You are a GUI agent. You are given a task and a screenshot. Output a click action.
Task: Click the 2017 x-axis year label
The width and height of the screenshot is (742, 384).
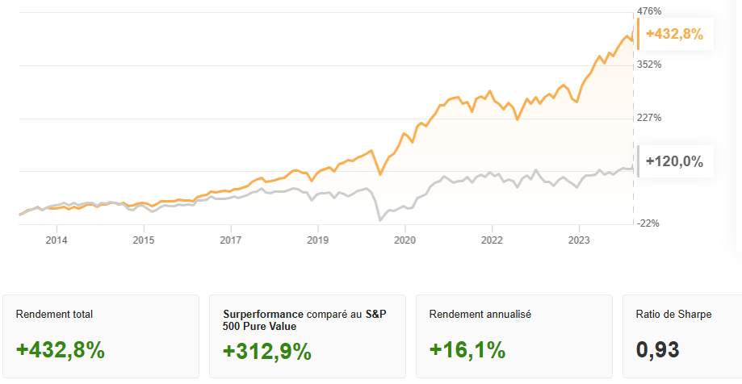(231, 240)
